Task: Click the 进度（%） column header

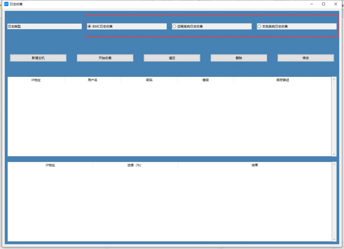Action: coord(135,165)
